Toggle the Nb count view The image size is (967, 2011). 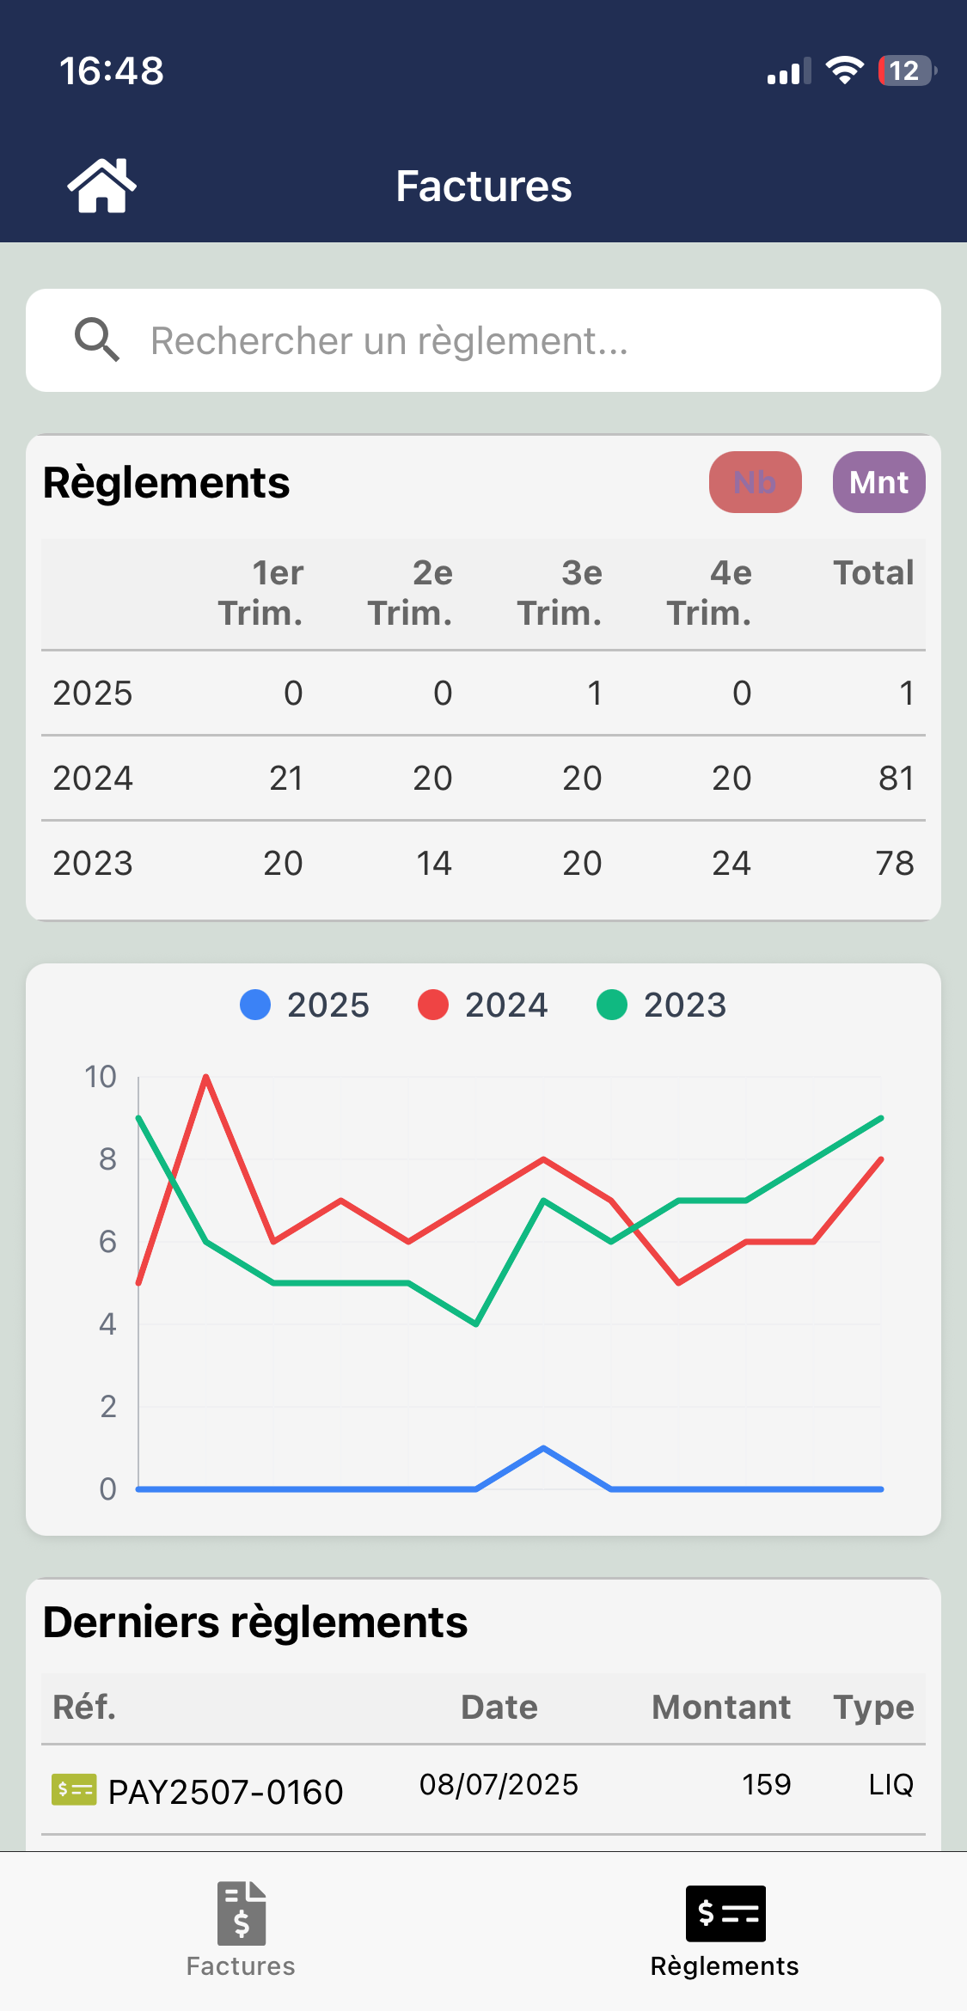coord(755,482)
